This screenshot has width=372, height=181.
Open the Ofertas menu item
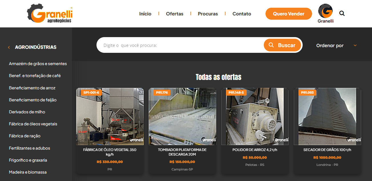click(175, 14)
